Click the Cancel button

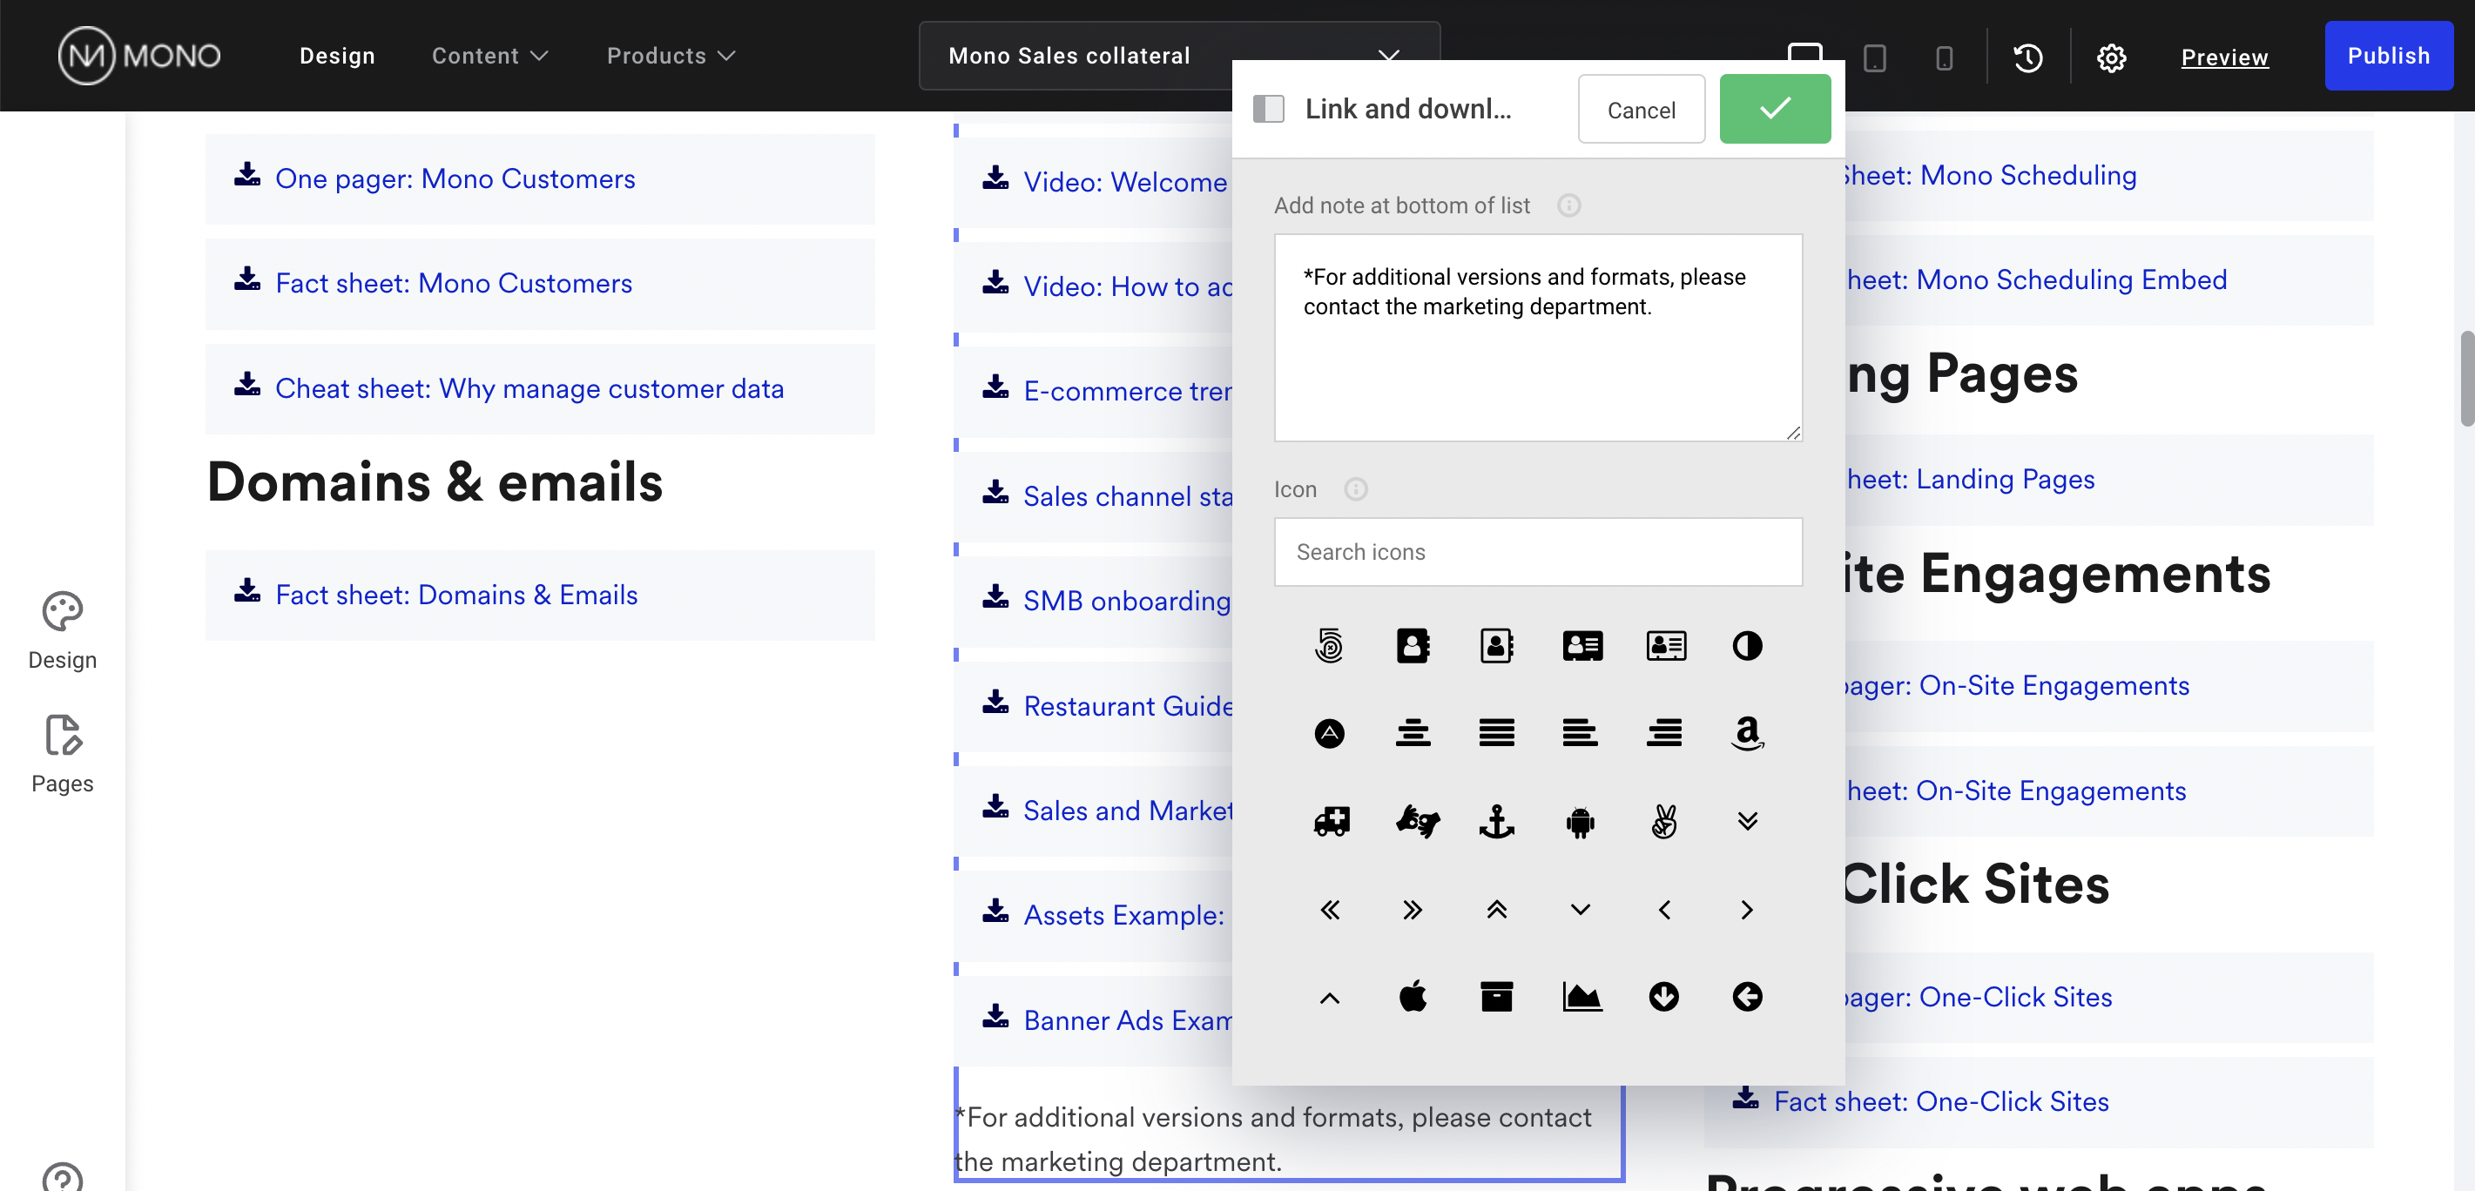pyautogui.click(x=1641, y=110)
